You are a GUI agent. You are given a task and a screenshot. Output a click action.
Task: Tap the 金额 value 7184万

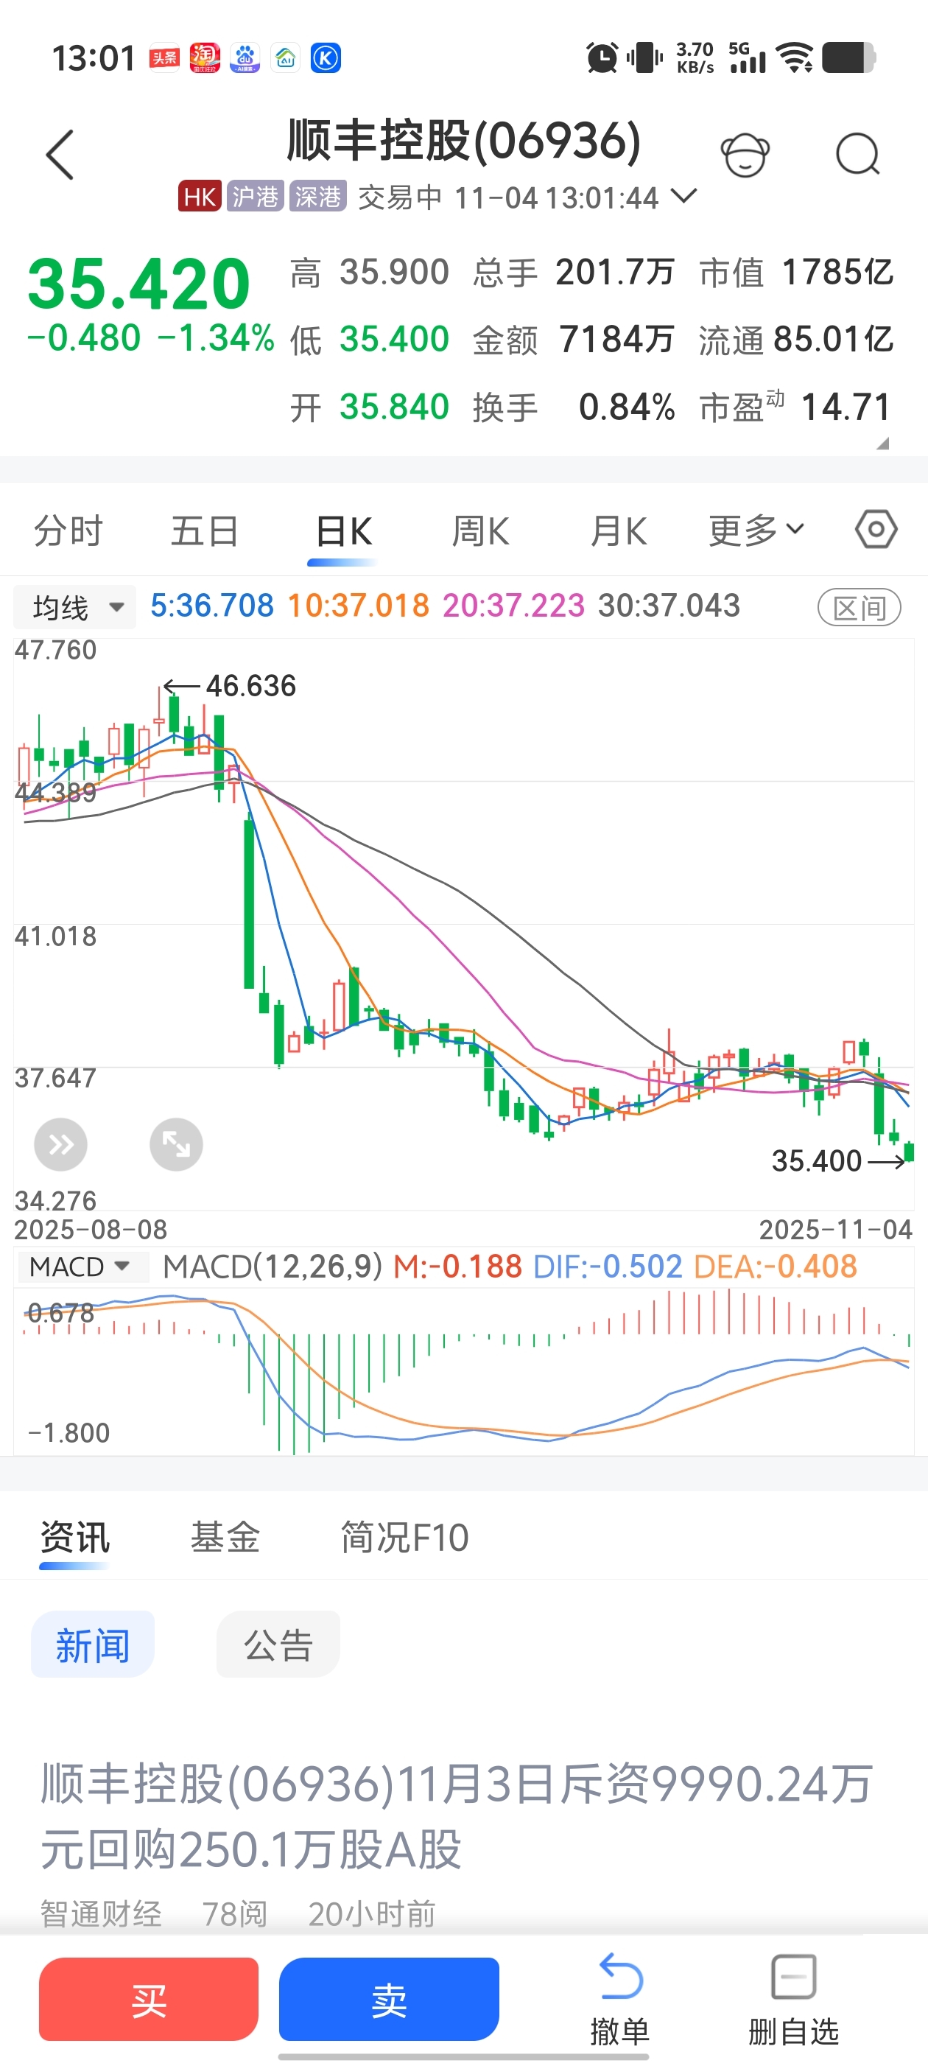point(616,340)
